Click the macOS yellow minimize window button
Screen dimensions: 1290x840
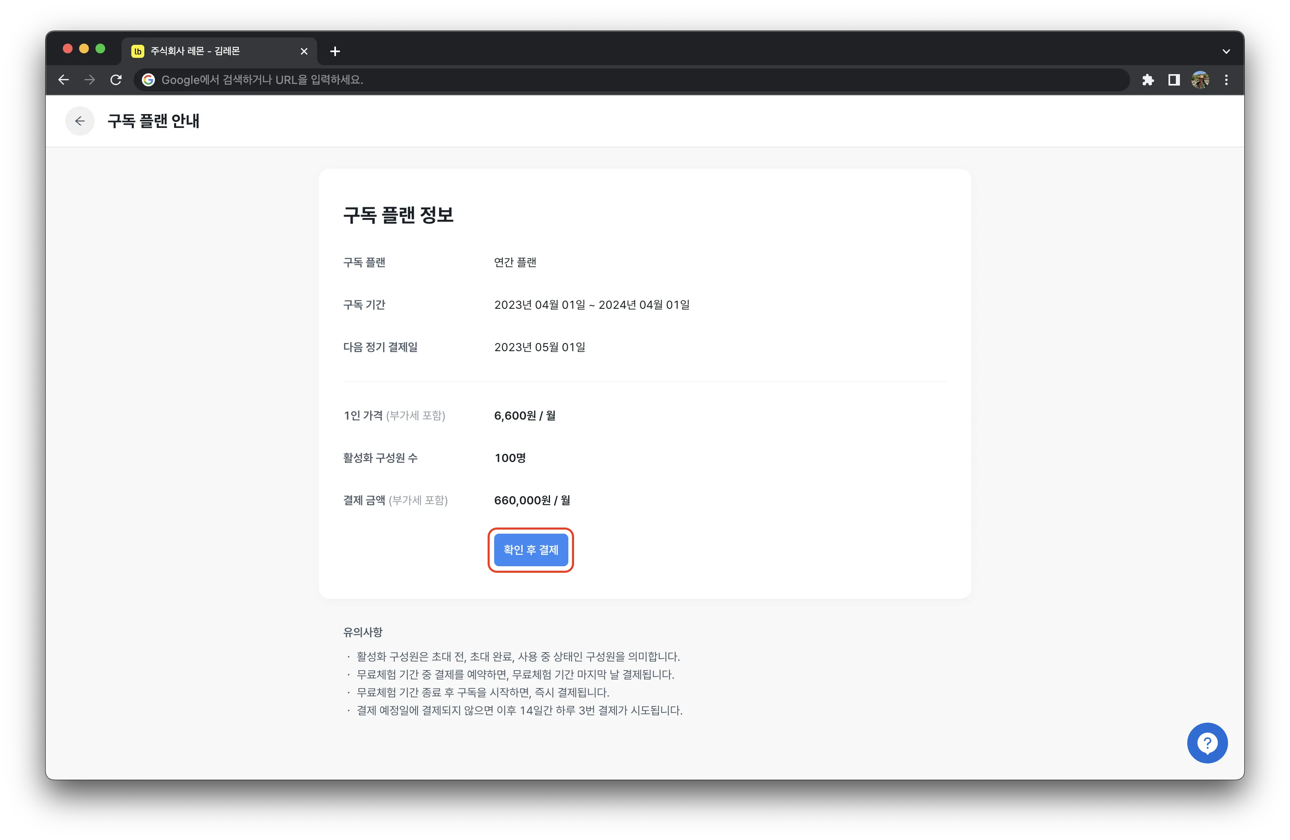coord(84,49)
